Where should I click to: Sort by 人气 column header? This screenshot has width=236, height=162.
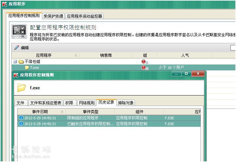tap(185, 55)
